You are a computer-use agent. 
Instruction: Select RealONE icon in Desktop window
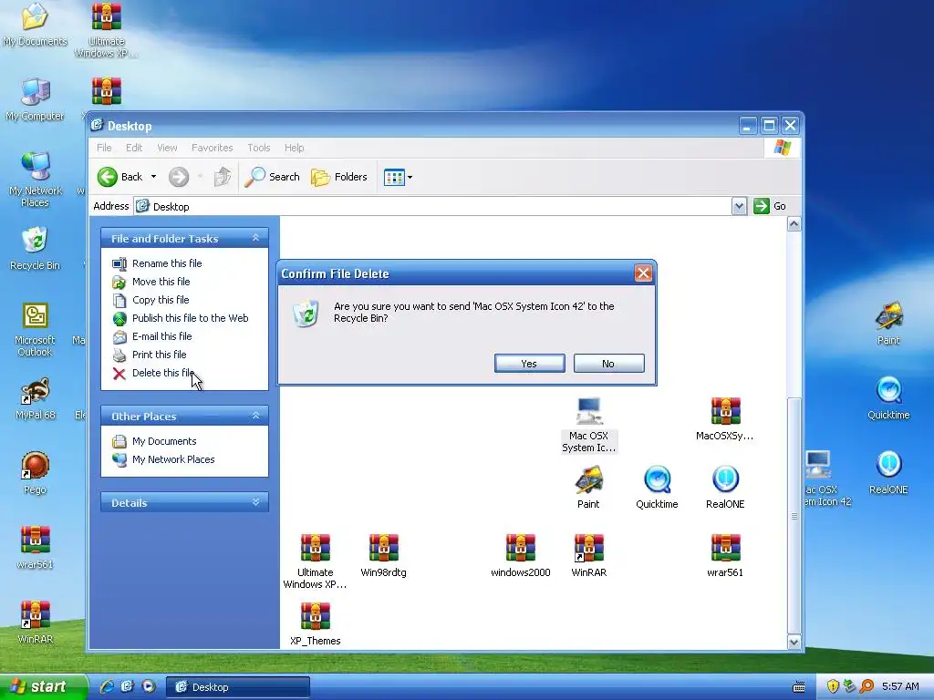pos(725,488)
